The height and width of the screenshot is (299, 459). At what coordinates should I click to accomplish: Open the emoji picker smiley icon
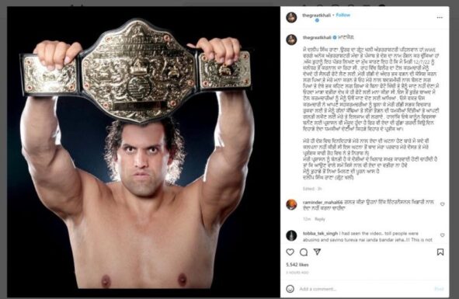point(290,289)
